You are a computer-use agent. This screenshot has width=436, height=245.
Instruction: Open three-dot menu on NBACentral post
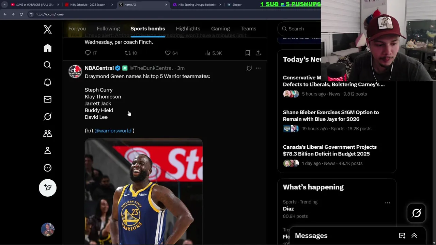coord(258,68)
